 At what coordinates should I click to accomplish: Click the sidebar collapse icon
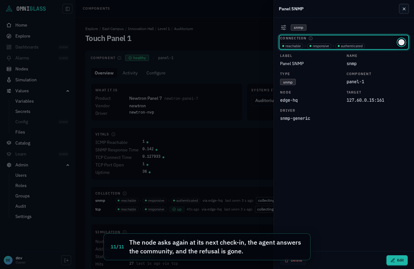[x=67, y=9]
